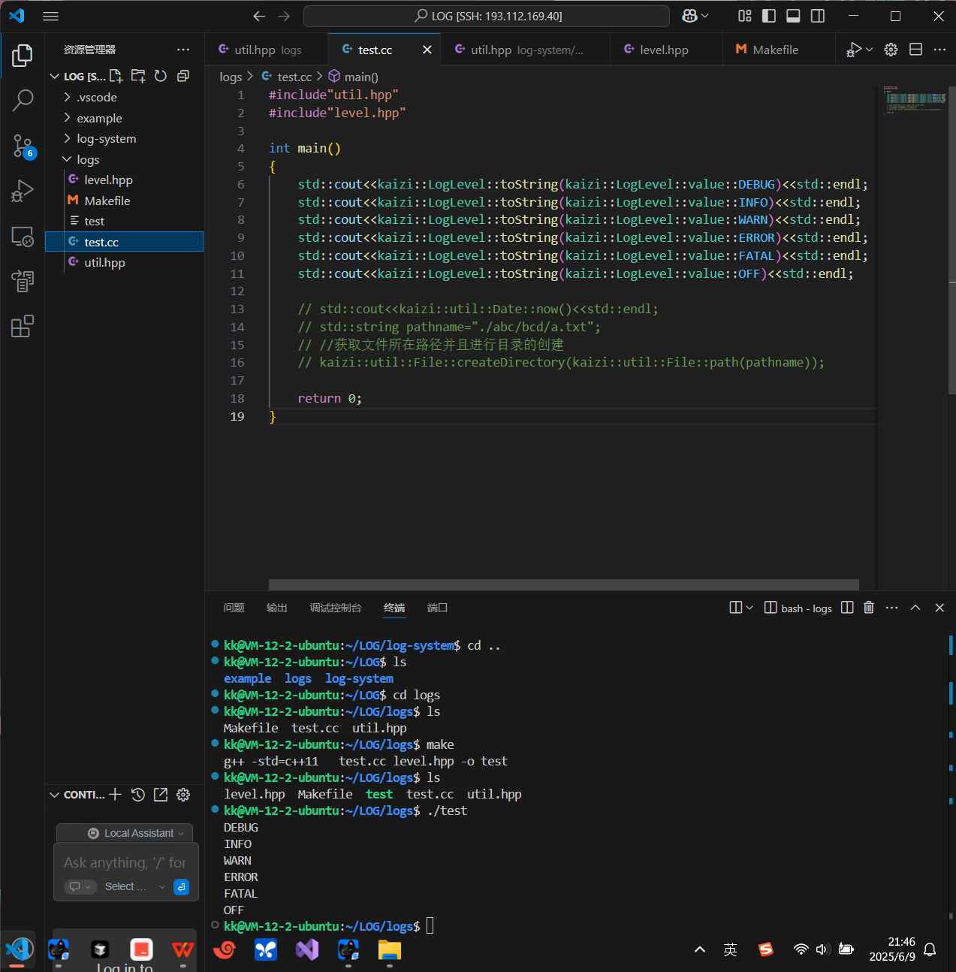Switch to util.hpp logs tab
This screenshot has height=972, width=956.
point(267,50)
